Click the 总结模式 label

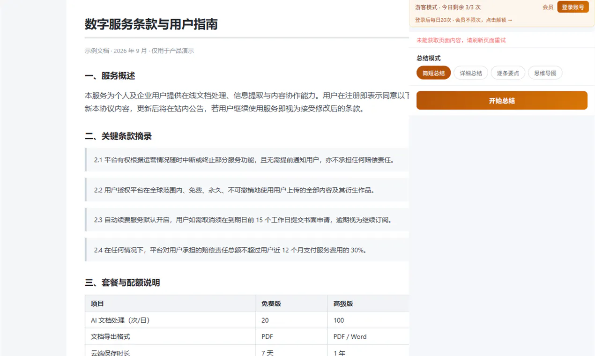point(429,59)
